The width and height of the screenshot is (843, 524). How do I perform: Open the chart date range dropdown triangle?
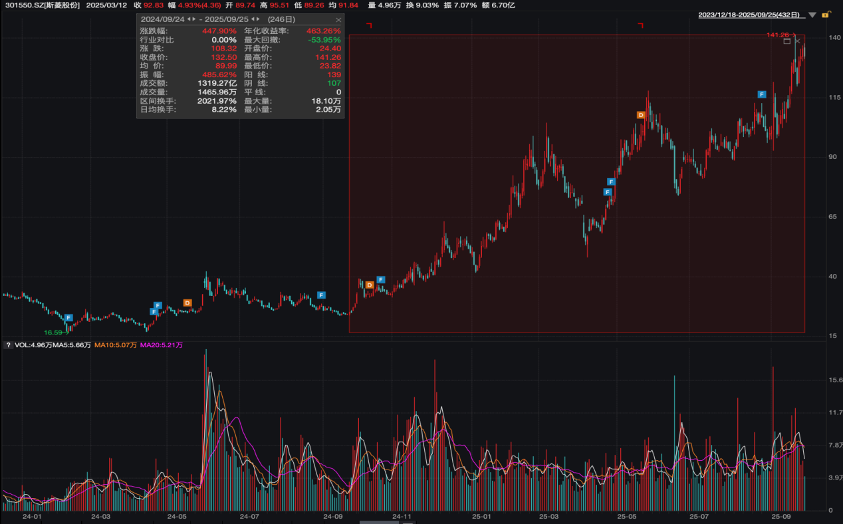pos(812,15)
